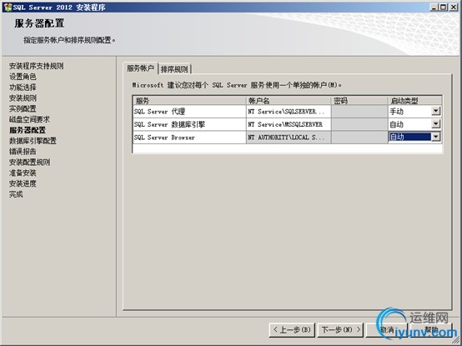Click 安装进度 in the step list
Screen dimensions: 462x346
(x=23, y=183)
